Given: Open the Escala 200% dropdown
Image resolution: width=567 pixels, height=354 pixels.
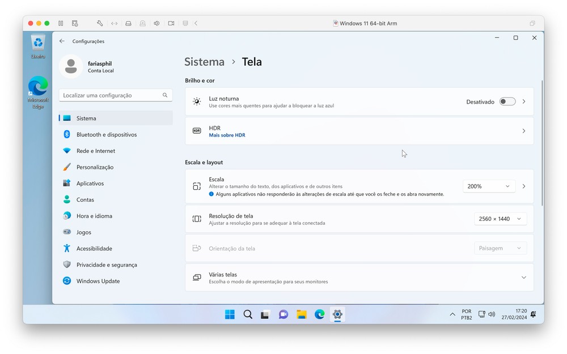Looking at the screenshot, I should 489,186.
